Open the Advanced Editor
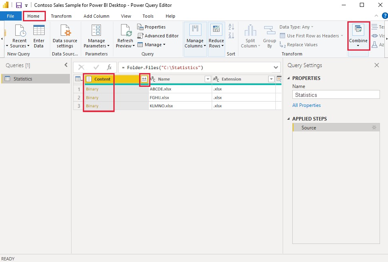The height and width of the screenshot is (262, 388). pyautogui.click(x=158, y=36)
